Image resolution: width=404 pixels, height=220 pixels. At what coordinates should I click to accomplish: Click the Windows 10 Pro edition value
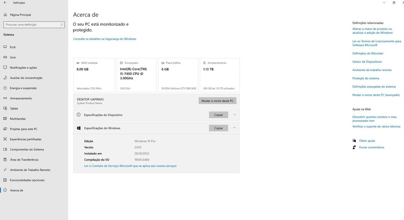click(145, 141)
